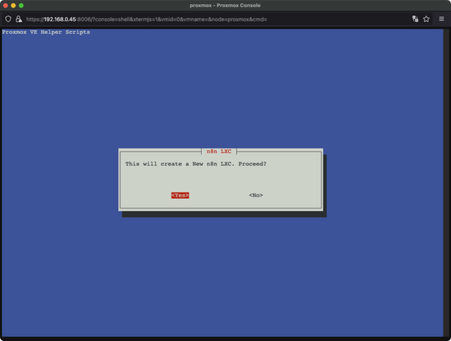Viewport: 451px width, 341px height.
Task: Minimize the window using the yellow button
Action: point(13,6)
